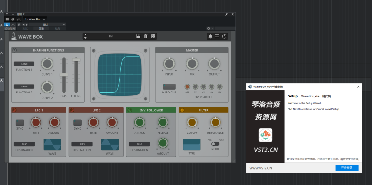Click the Master Output knob

pyautogui.click(x=214, y=64)
